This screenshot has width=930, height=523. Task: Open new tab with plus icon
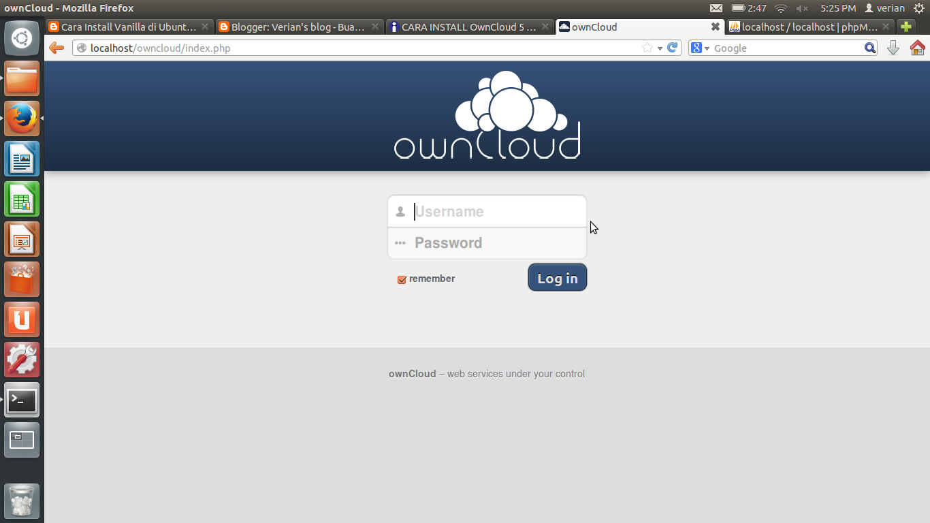click(905, 27)
